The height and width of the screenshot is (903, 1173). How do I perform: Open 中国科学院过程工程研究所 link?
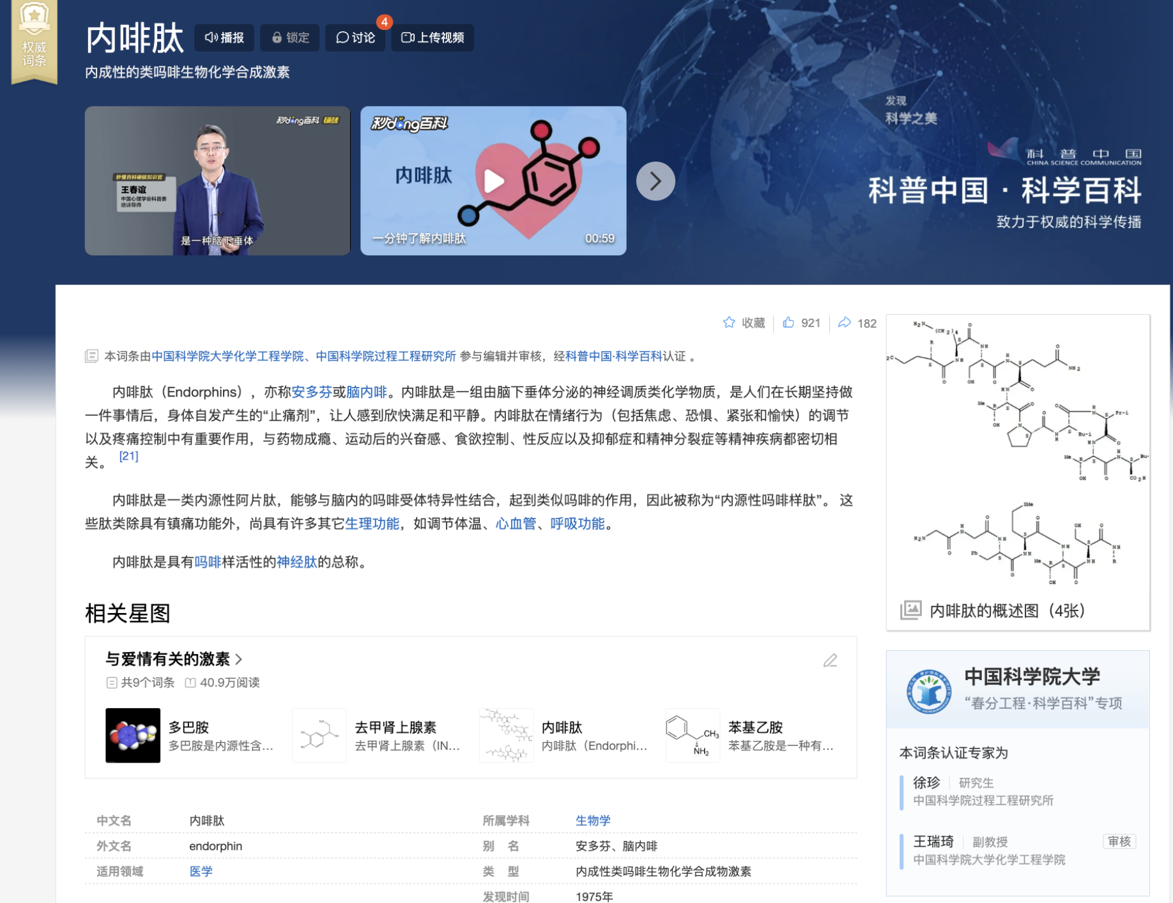tap(386, 356)
